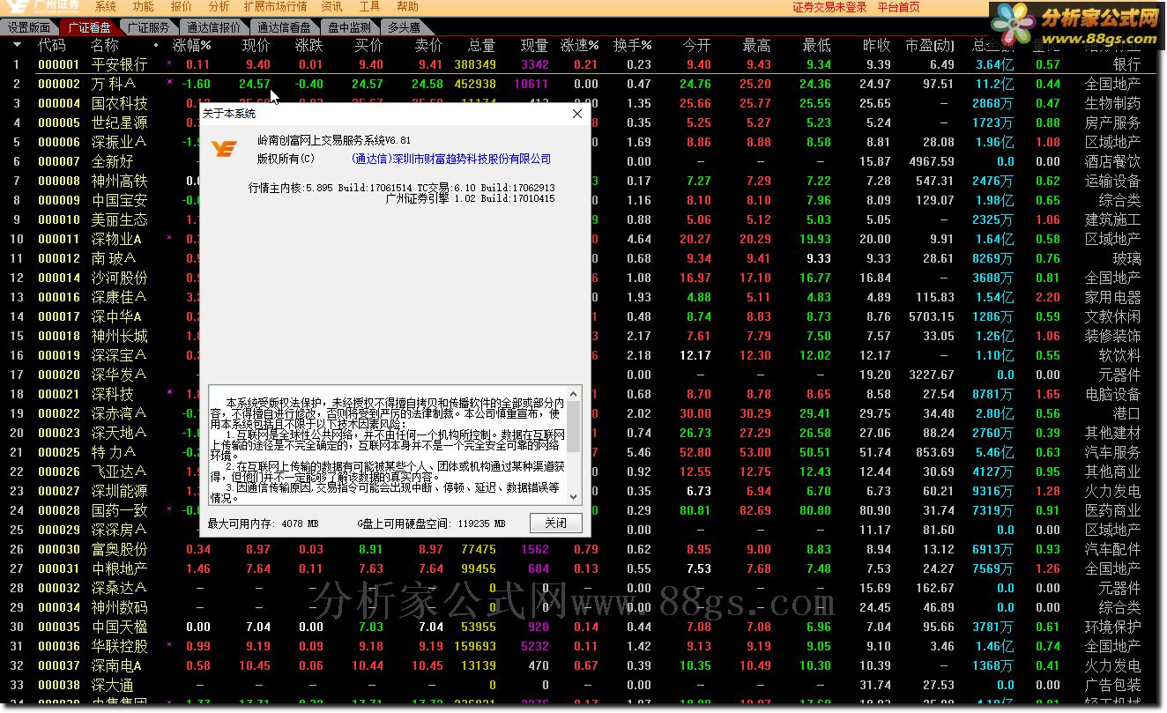Image resolution: width=1167 pixels, height=713 pixels.
Task: Select the 神州长城 stock name
Action: (x=119, y=336)
